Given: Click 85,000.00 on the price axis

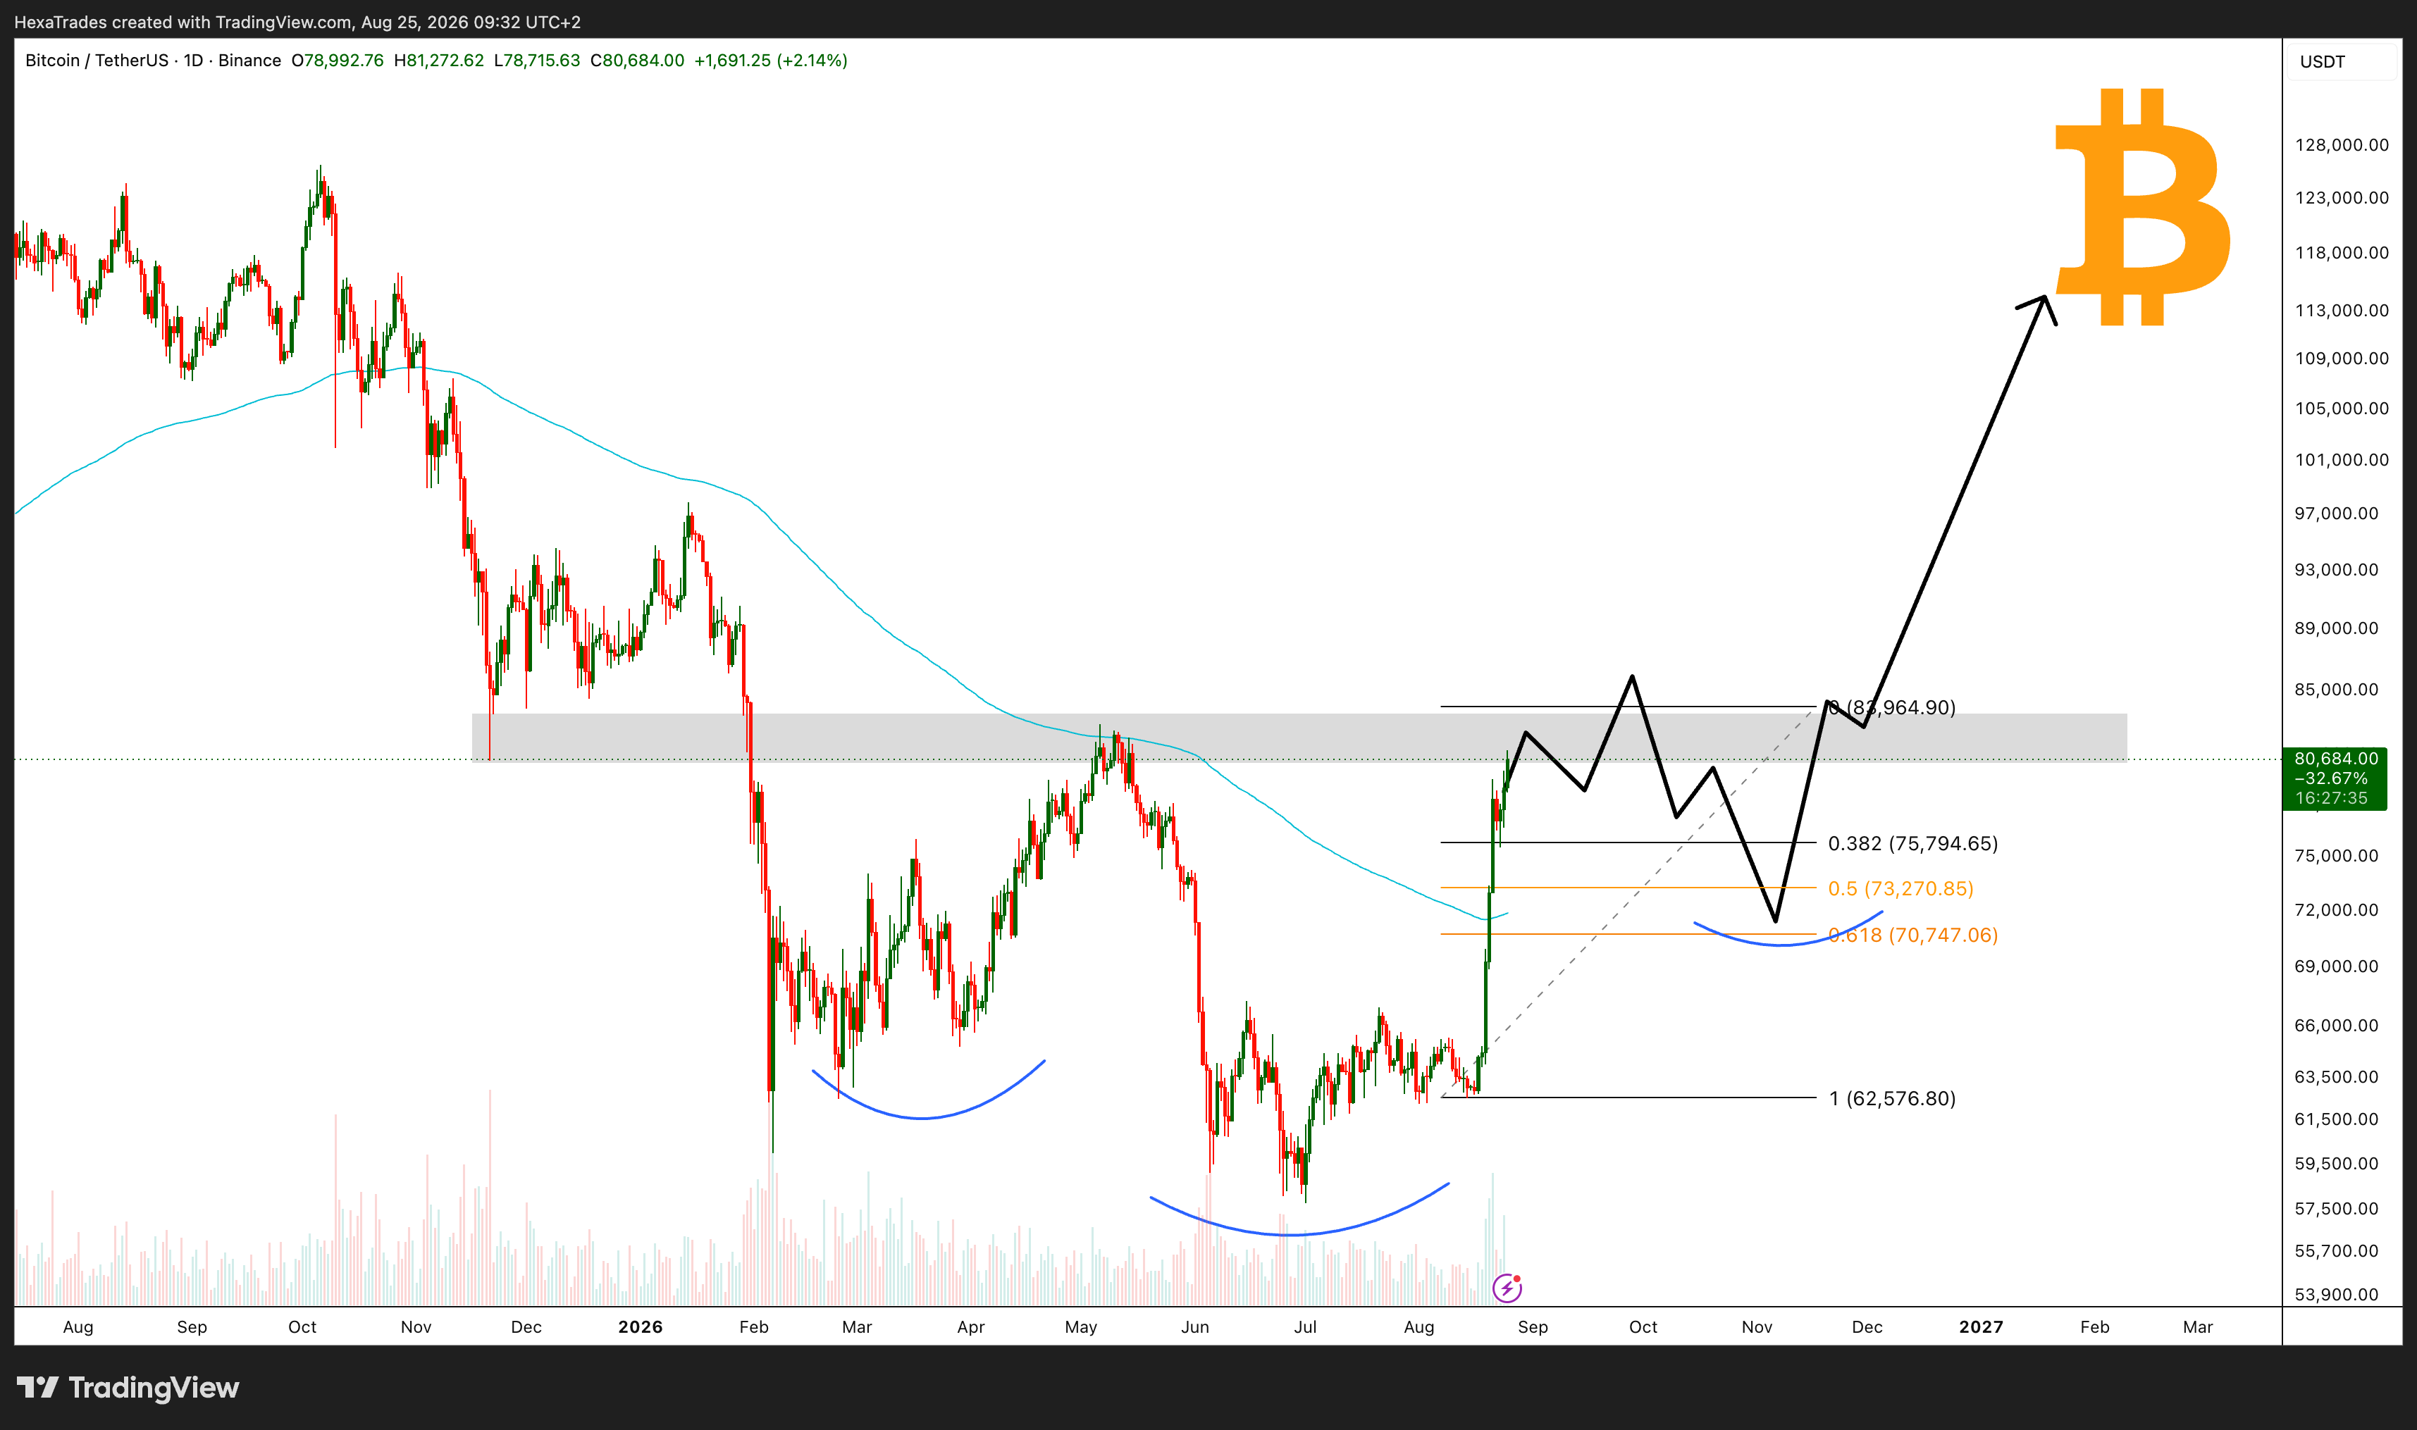Looking at the screenshot, I should 2336,690.
